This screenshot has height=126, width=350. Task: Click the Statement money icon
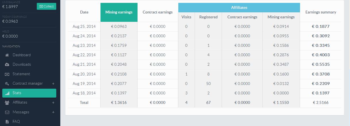click(7, 74)
